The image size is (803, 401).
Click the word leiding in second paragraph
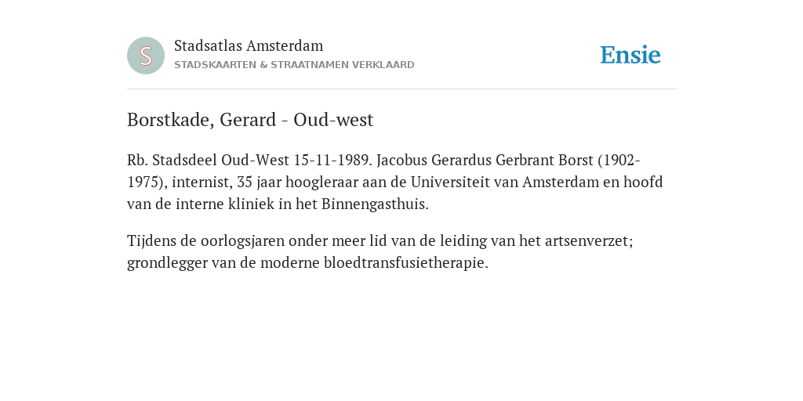(463, 241)
